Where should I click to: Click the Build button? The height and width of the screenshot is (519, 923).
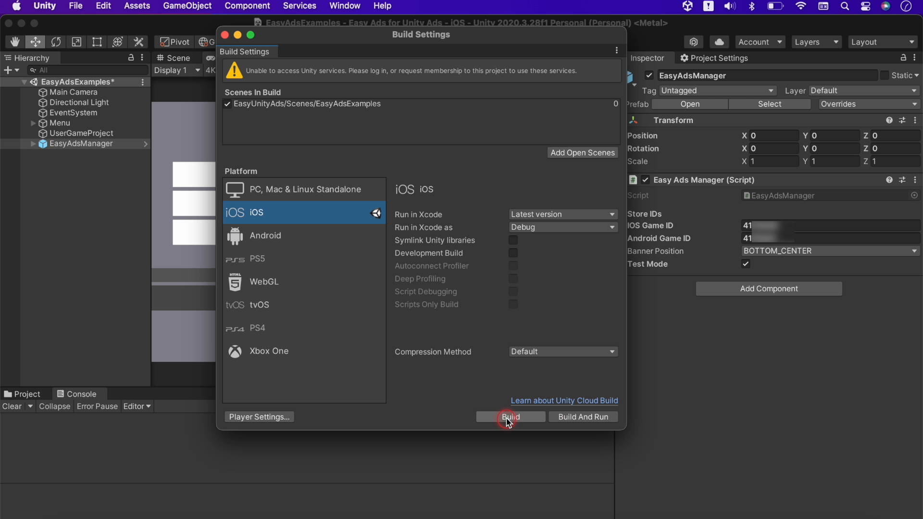coord(511,417)
